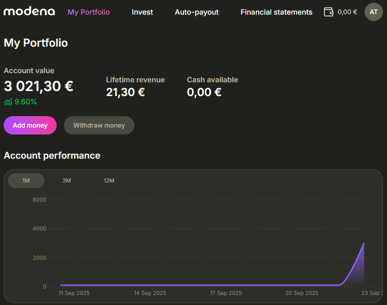
Task: Click the 11 Sep 2025 axis label
Action: pyautogui.click(x=75, y=293)
